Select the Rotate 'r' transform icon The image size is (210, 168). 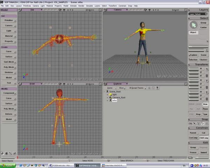[x=207, y=80]
